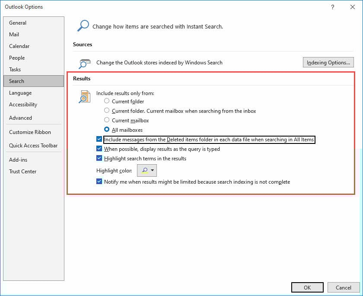The height and width of the screenshot is (296, 363).
Task: Select the Search category
Action: click(34, 81)
